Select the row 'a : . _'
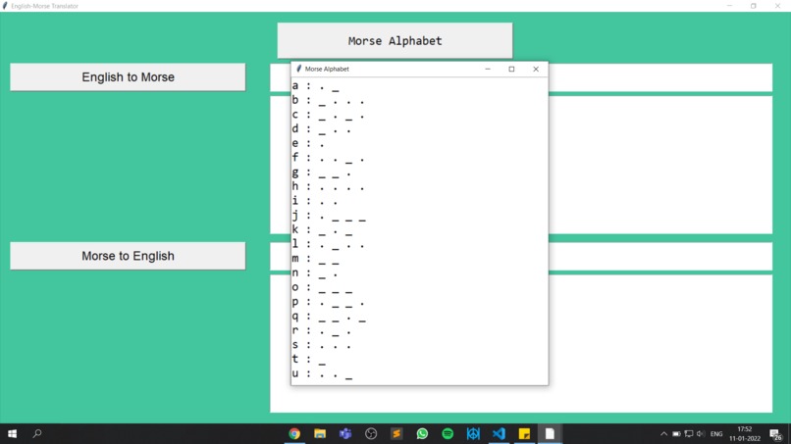 [315, 86]
